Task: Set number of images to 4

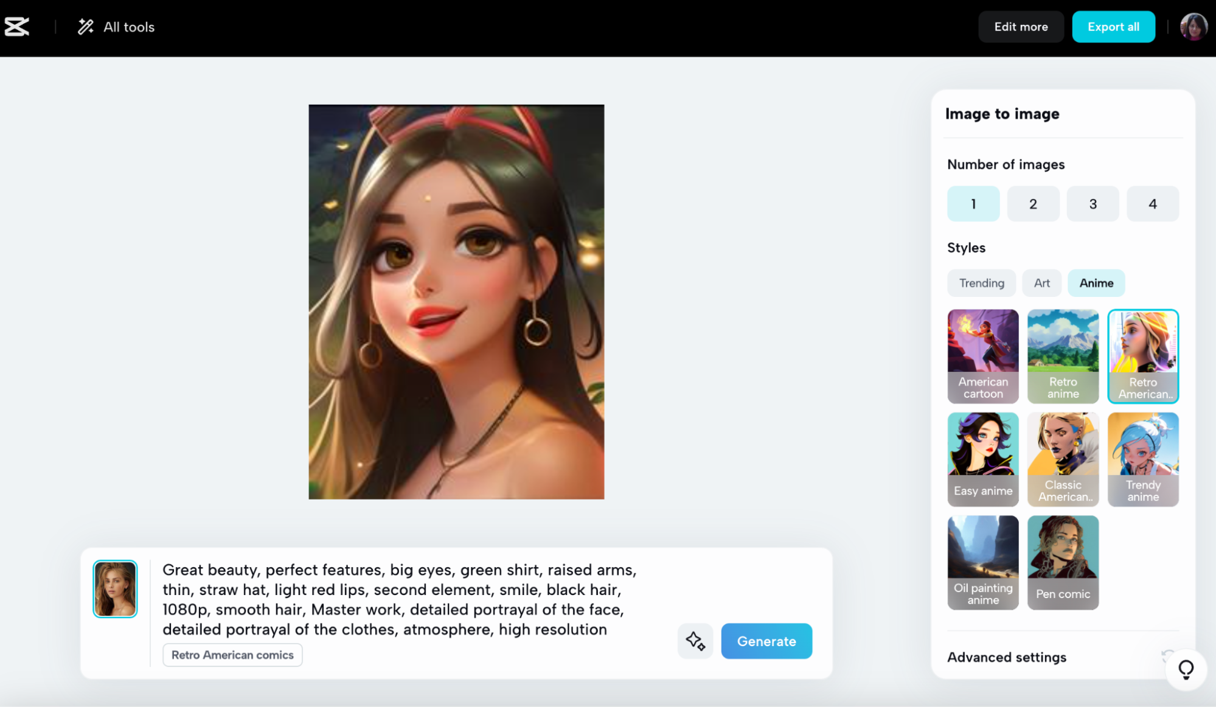Action: click(x=1152, y=204)
